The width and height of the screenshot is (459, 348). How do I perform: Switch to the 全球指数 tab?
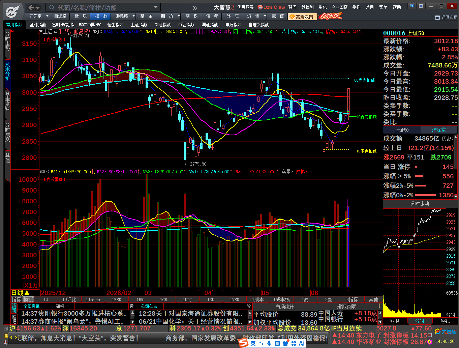coord(38,25)
